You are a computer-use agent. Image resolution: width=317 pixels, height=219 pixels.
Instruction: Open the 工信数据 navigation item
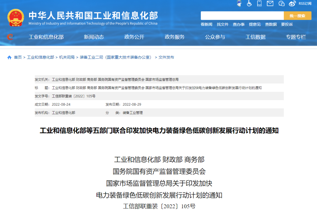pyautogui.click(x=255, y=37)
